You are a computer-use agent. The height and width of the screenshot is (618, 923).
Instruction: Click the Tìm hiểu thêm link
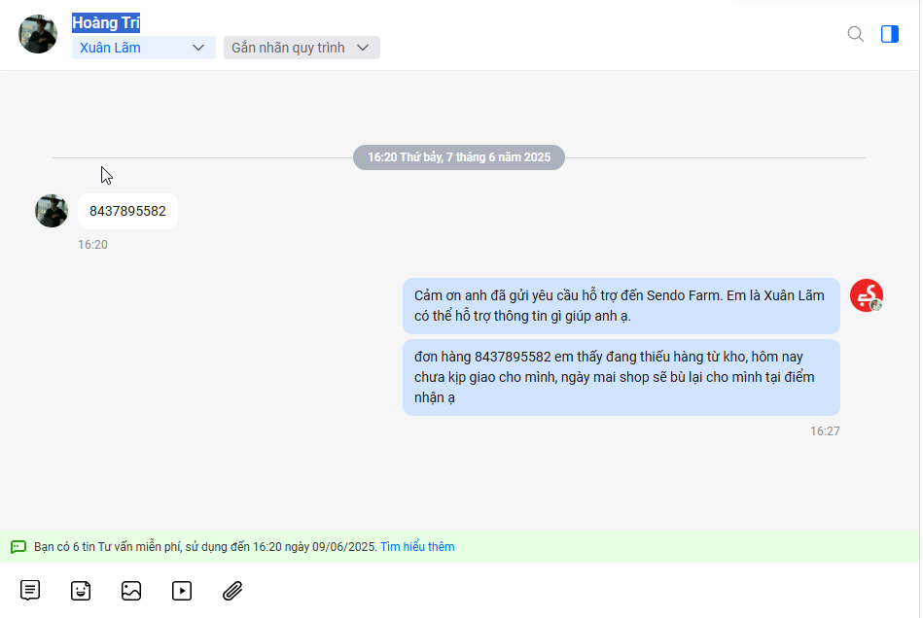pos(417,547)
